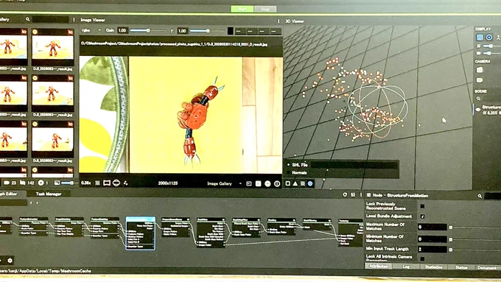Screen dimensions: 501x282
Task: Click the node editor search icon
Action: pos(480,196)
